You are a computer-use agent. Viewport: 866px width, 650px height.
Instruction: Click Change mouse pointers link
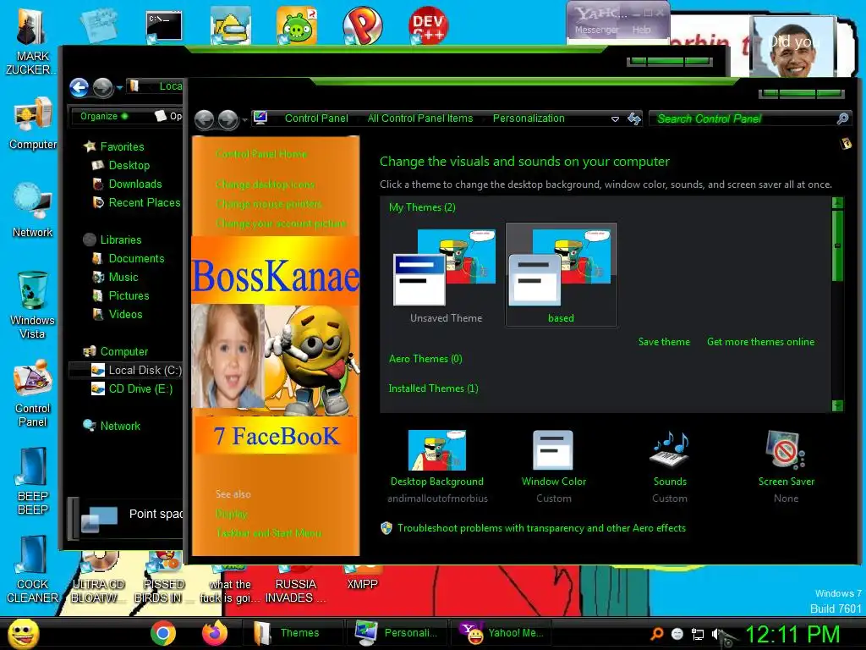tap(268, 204)
